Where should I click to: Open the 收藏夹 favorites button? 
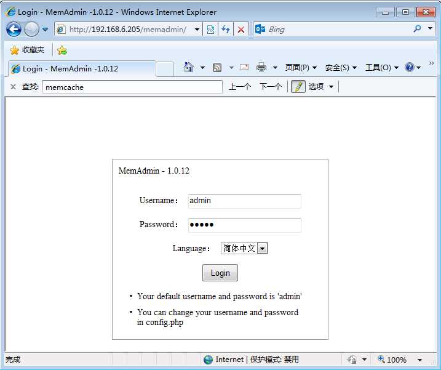click(x=27, y=50)
